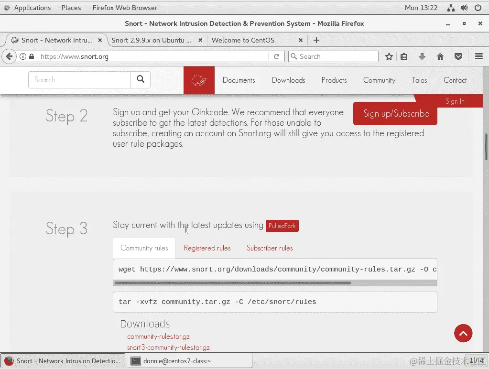Select the Community rules tab
489x369 pixels.
[144, 248]
